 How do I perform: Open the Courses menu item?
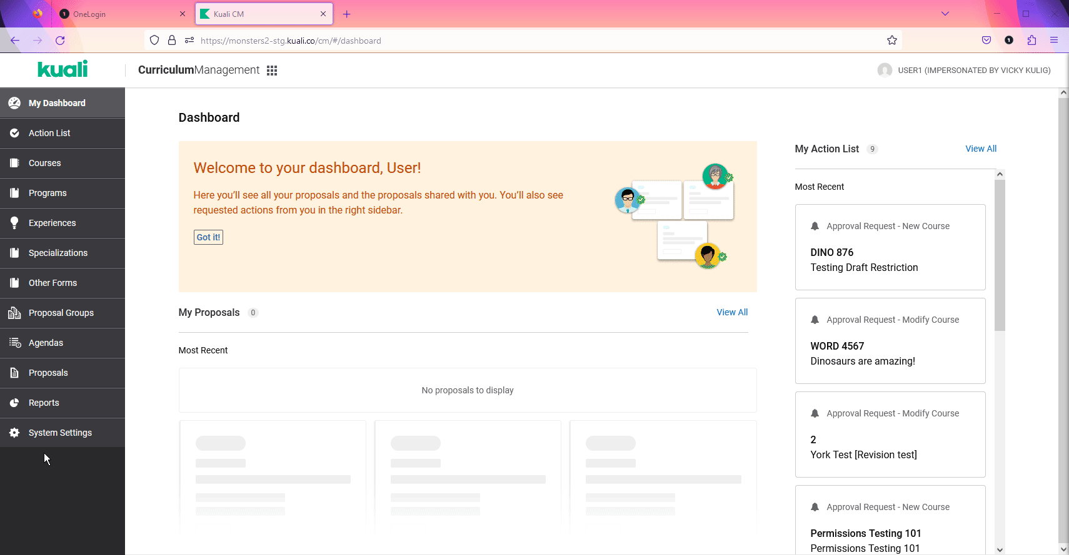(63, 163)
